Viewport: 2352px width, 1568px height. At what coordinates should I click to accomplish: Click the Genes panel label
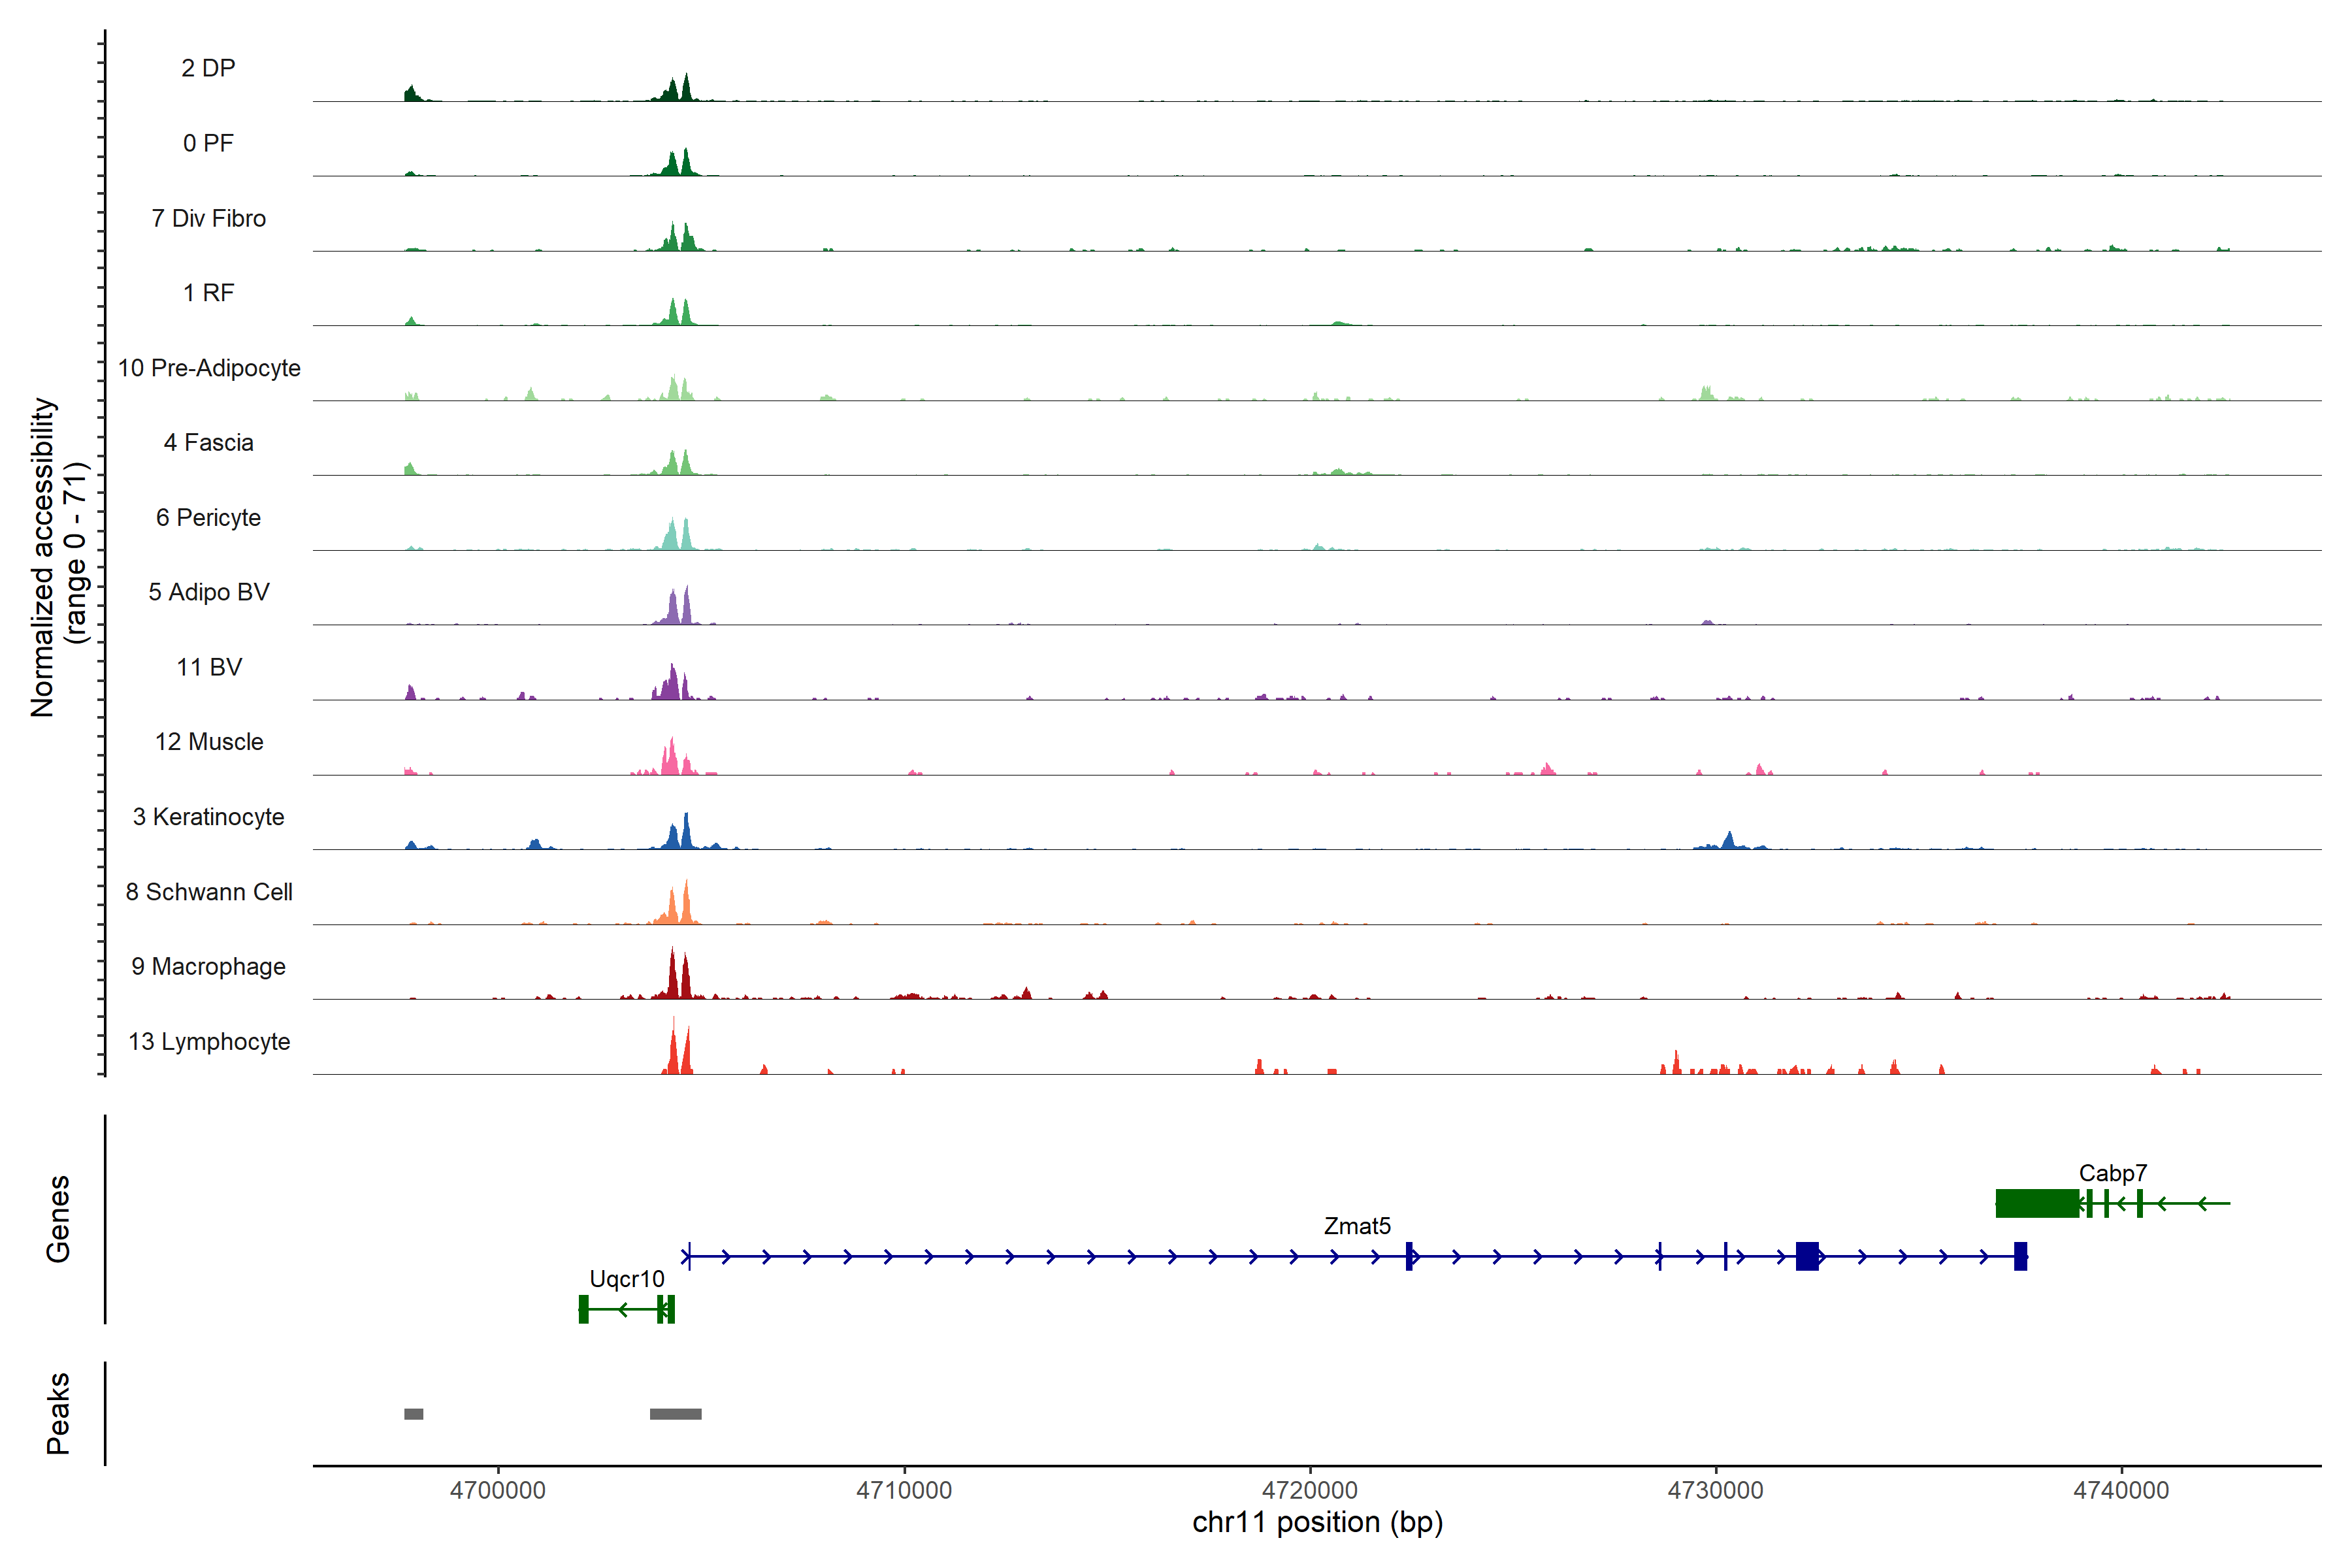point(58,1219)
